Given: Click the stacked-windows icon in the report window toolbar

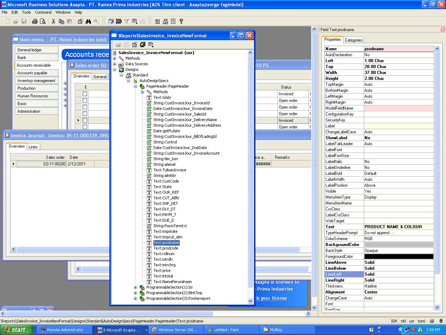Looking at the screenshot, I should pyautogui.click(x=143, y=45).
